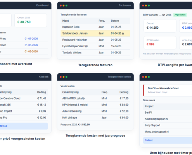The height and width of the screenshot is (155, 192).
Task: Click the BTW kosten € 386 card
Action: [x=160, y=43]
